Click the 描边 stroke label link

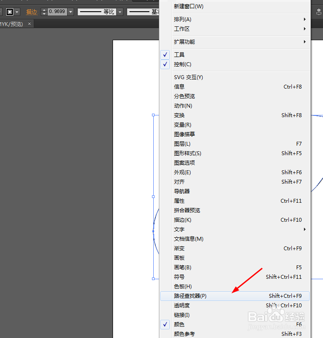[x=32, y=12]
